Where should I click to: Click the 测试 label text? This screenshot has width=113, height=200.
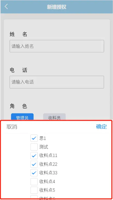pyautogui.click(x=44, y=147)
